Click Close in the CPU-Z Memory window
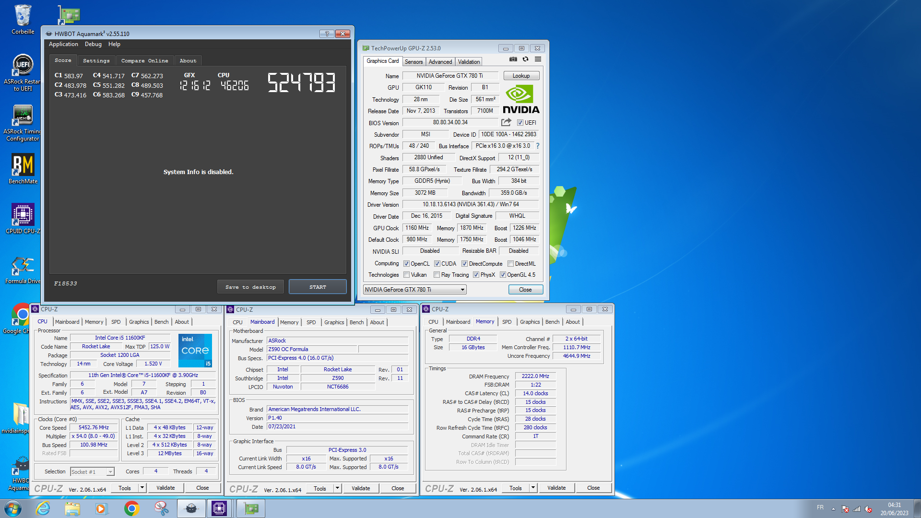 tap(593, 488)
